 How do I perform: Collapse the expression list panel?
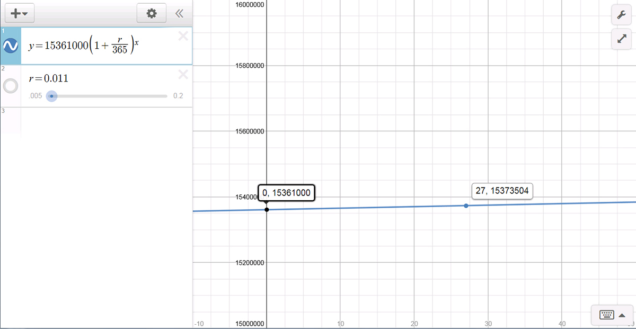point(179,14)
